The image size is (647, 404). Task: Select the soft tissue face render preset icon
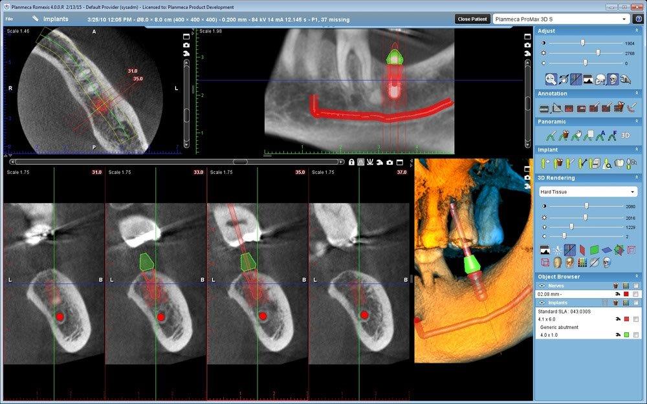click(558, 262)
